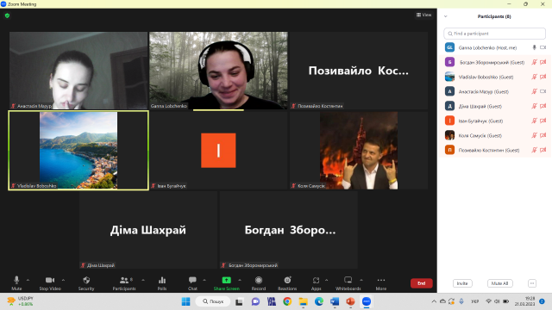552x310 pixels.
Task: Click the Mute All button
Action: tap(500, 283)
